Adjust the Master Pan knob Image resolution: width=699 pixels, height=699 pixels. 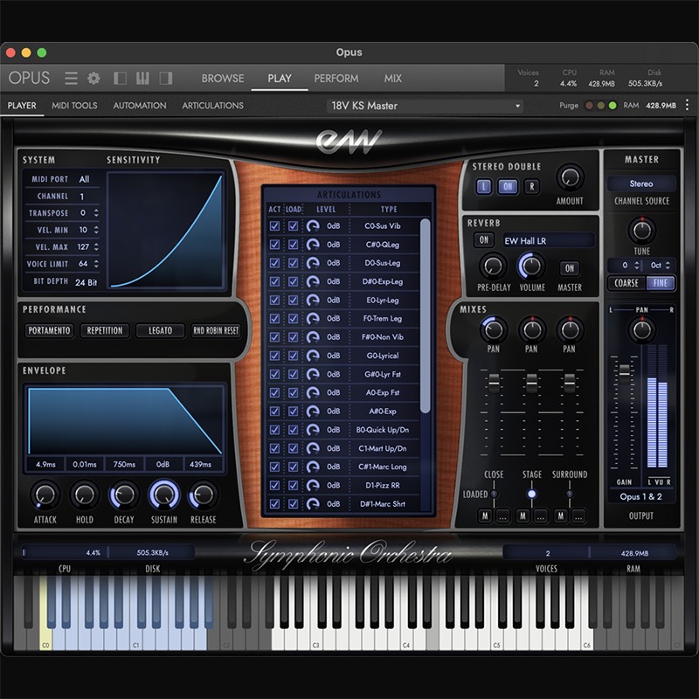click(642, 330)
